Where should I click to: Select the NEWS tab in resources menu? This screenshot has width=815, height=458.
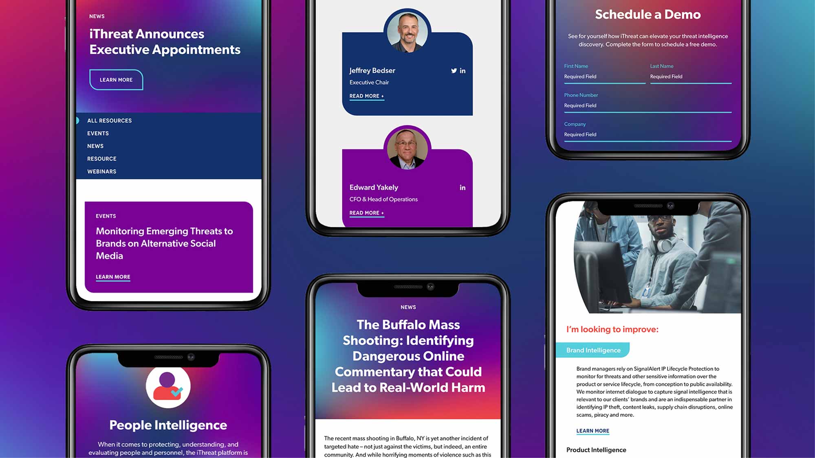(95, 145)
